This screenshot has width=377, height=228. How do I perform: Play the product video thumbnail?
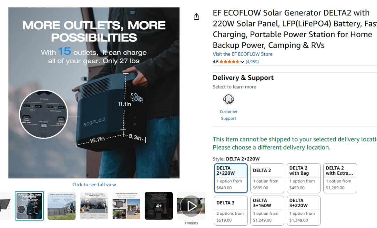pos(191,206)
